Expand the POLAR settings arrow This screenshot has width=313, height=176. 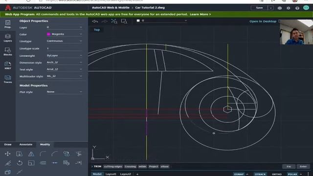301,174
